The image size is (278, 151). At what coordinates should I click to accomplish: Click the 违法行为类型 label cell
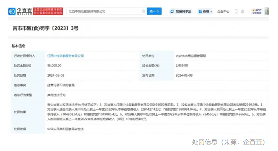[28, 95]
